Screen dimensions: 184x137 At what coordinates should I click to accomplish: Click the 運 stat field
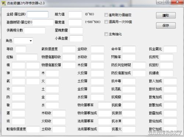(18, 113)
